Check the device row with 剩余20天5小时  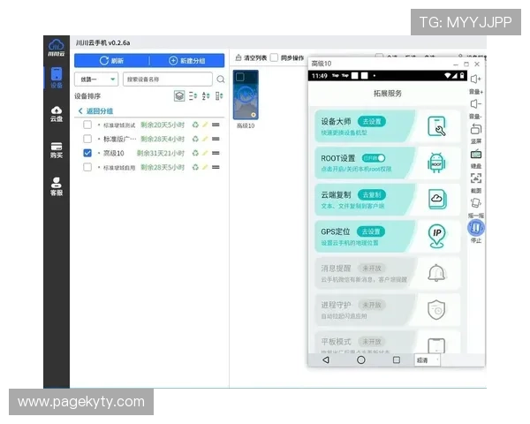coord(87,125)
